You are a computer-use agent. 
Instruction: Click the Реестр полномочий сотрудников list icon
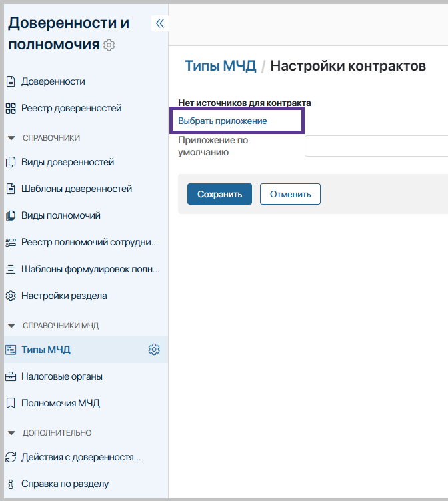[11, 243]
